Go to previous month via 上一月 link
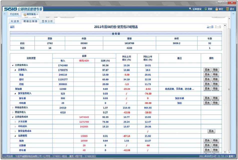The width and height of the screenshot is (238, 160). tap(210, 27)
